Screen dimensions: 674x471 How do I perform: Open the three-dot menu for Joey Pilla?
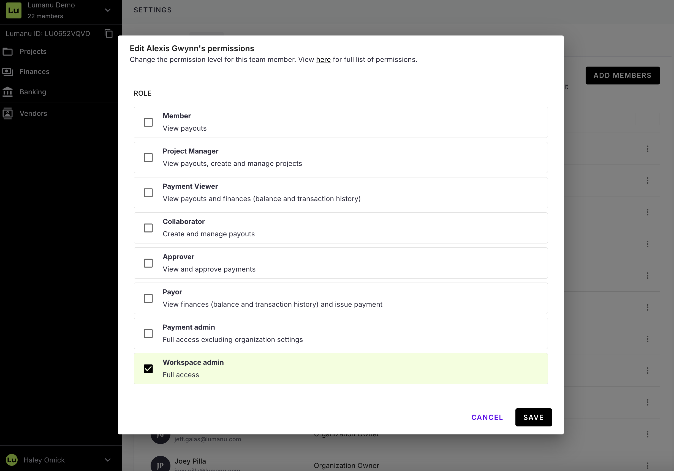[x=647, y=465]
